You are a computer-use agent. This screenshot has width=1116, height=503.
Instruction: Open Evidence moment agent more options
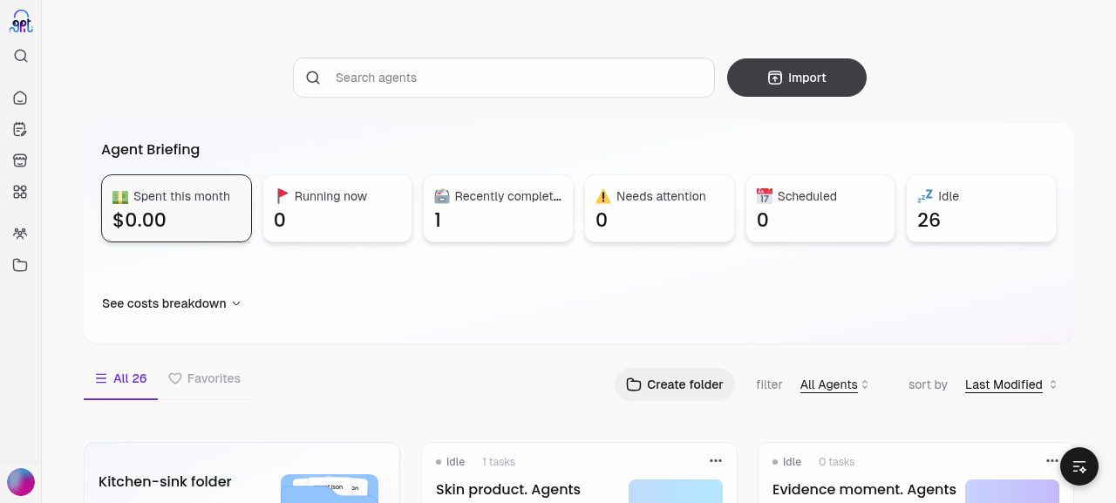coord(1052,461)
